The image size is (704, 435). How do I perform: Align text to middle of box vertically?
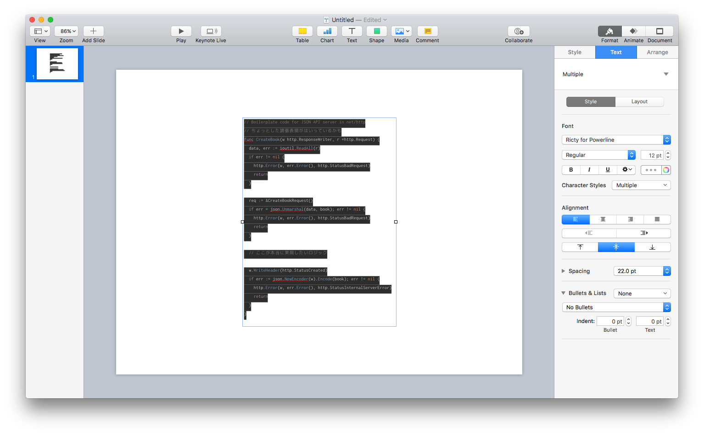tap(616, 247)
